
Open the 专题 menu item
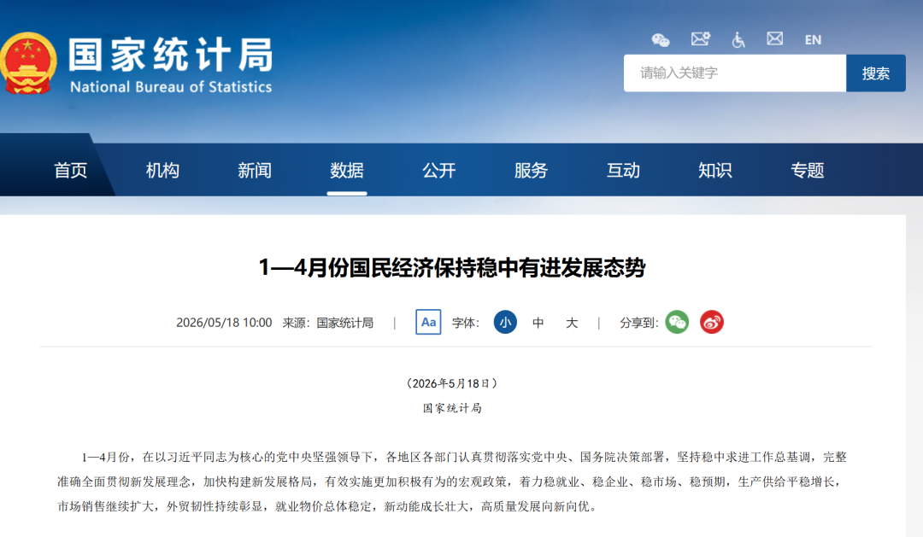(807, 171)
